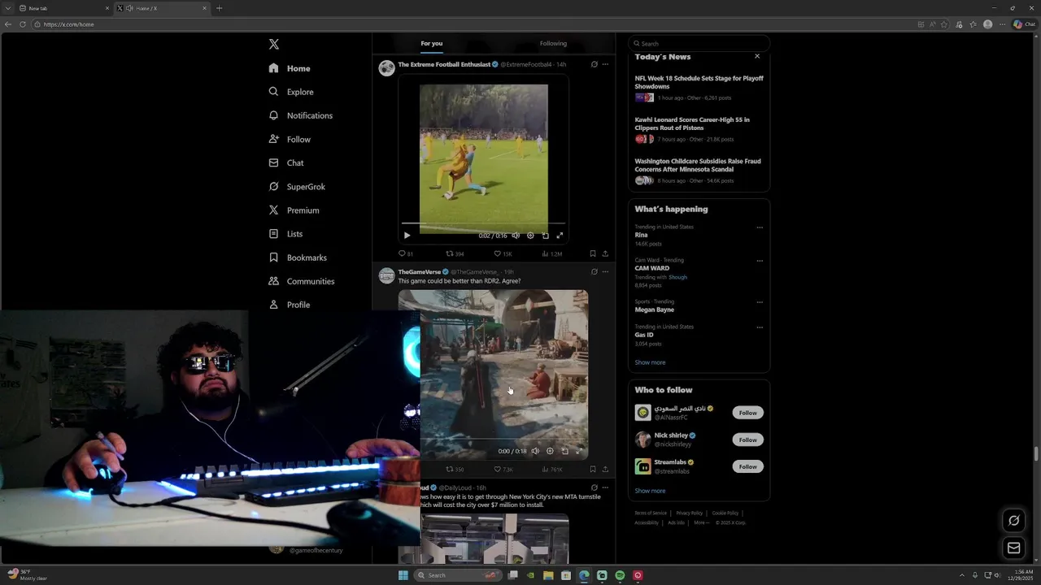Seek on the football video progress bar

(483, 223)
